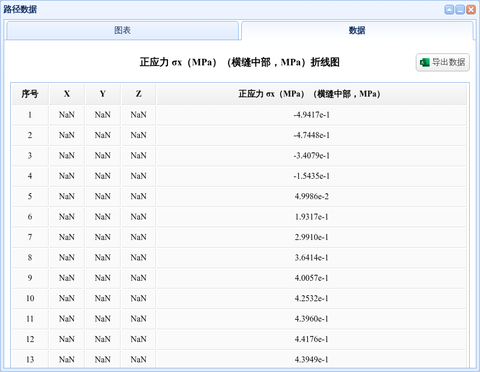The height and width of the screenshot is (372, 480).
Task: Select value 4.4176e-1 in row 12
Action: (311, 339)
